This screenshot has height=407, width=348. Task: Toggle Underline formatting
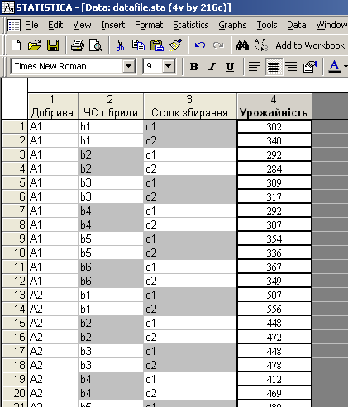click(230, 67)
